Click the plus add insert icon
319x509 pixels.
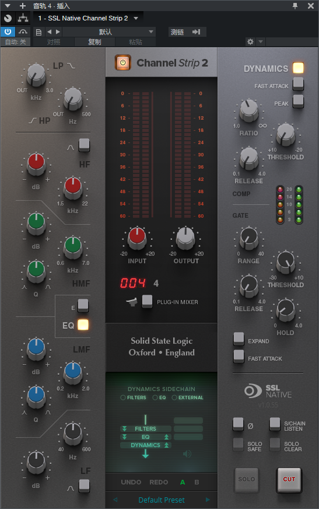22,6
